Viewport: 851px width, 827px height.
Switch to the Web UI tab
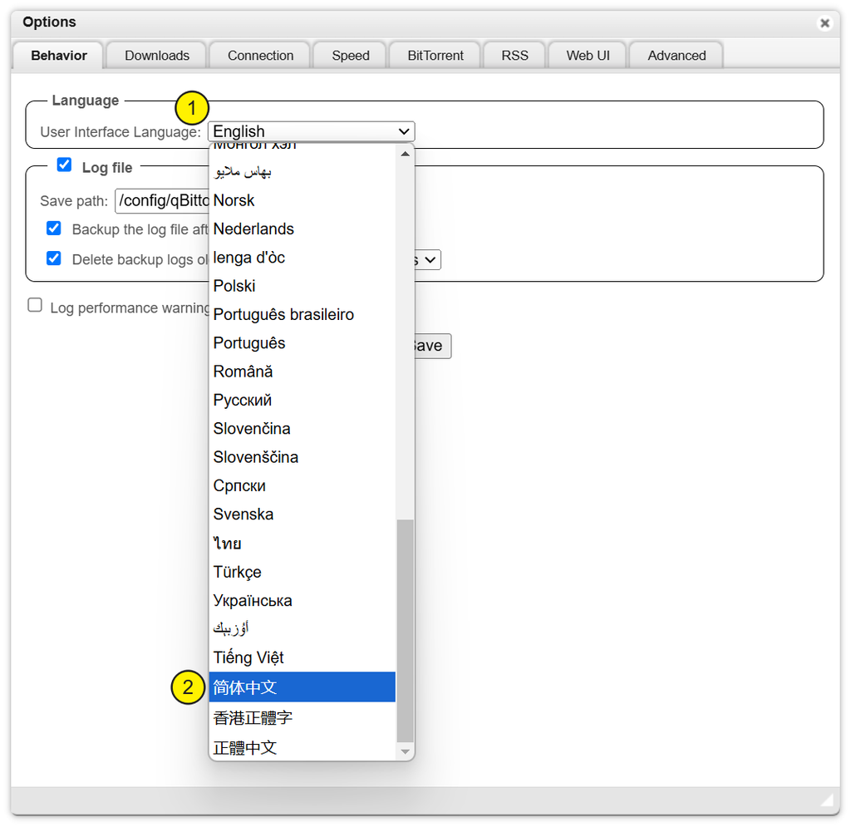(587, 55)
